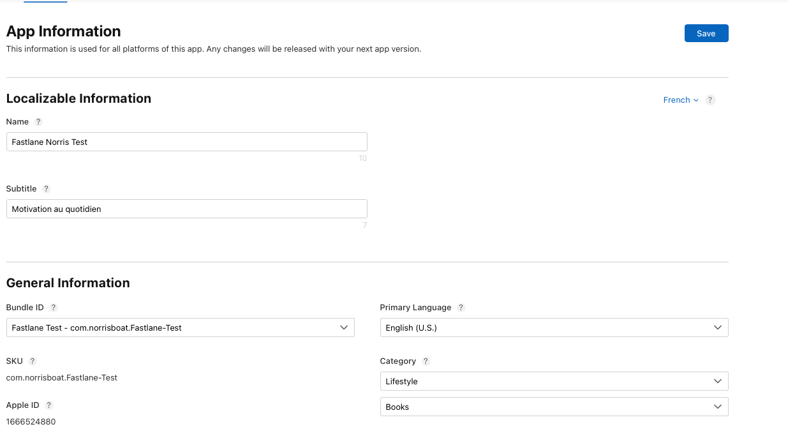Click the Bundle ID help icon
The width and height of the screenshot is (788, 436).
click(x=54, y=307)
